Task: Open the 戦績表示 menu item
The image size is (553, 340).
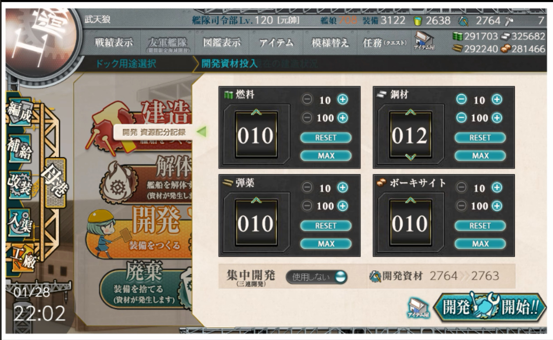Action: coord(114,42)
